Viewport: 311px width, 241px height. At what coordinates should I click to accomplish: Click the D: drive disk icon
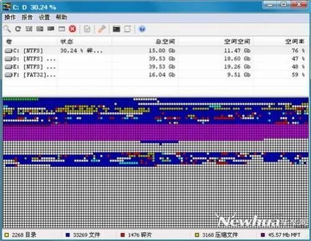tap(9, 58)
